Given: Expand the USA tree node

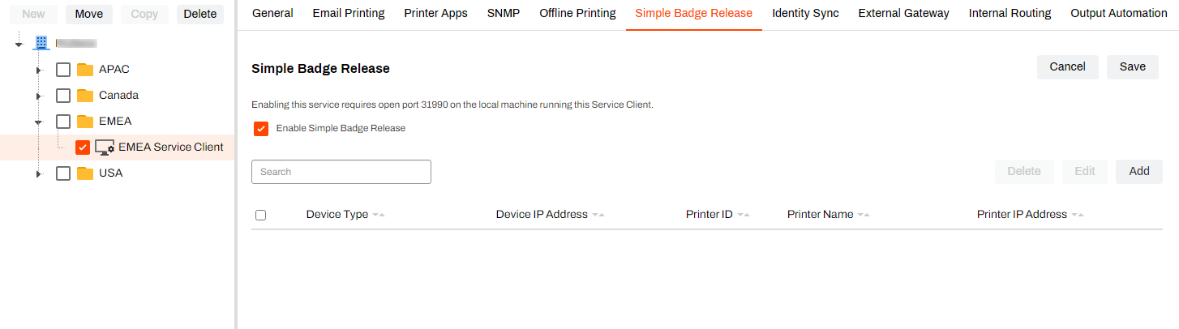Looking at the screenshot, I should (38, 174).
